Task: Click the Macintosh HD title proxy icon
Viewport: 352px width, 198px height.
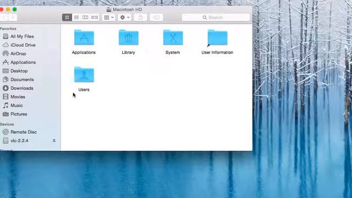Action: click(109, 9)
